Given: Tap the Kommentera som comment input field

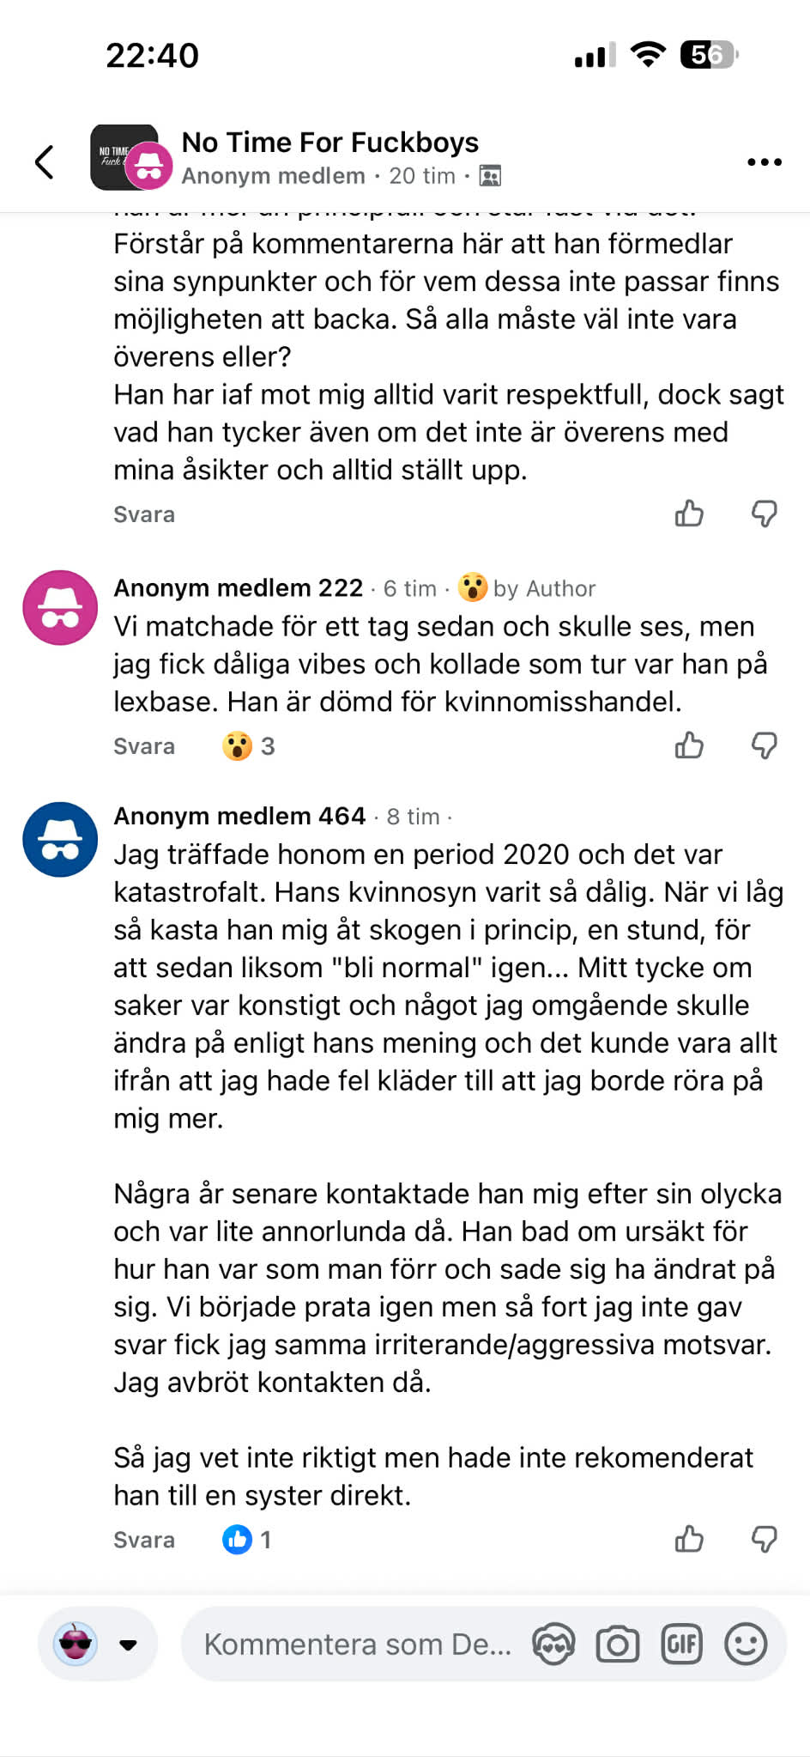Looking at the screenshot, I should point(357,1645).
